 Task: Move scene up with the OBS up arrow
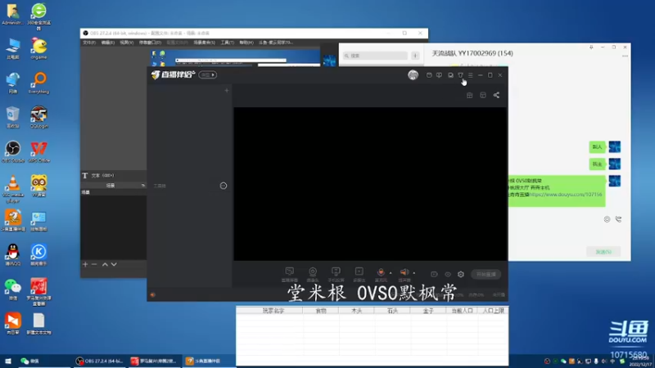(105, 264)
